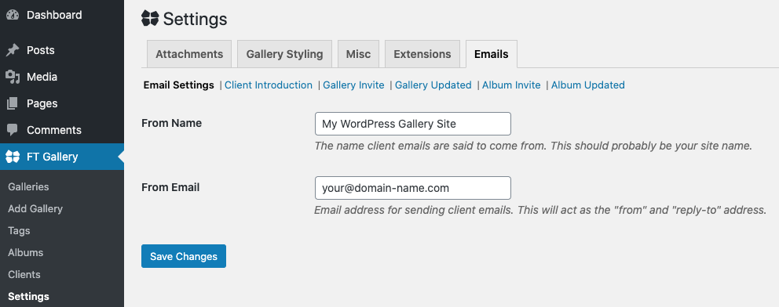Click the Pages icon in sidebar
This screenshot has width=779, height=307.
click(x=13, y=103)
